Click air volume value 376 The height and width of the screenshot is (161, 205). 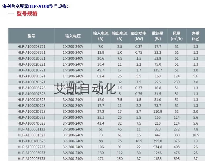pos(177,141)
